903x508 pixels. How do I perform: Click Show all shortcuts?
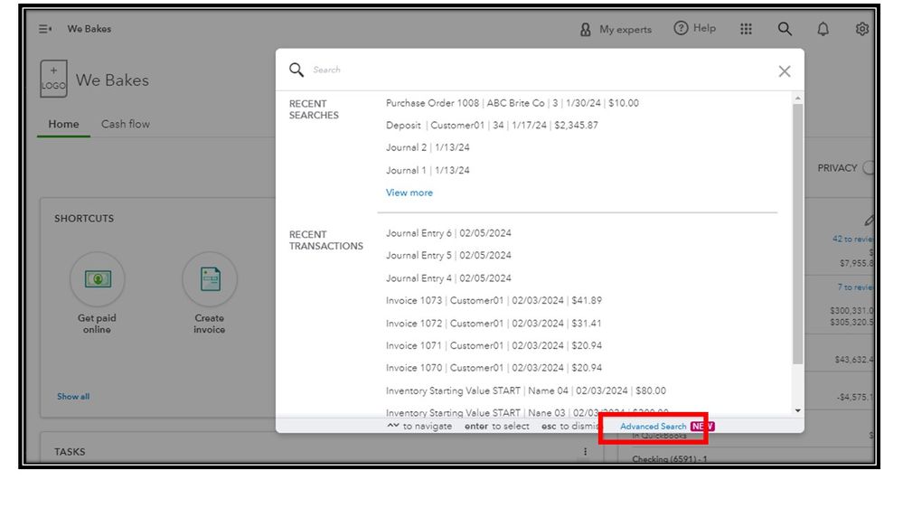click(73, 396)
